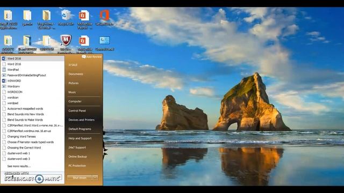The image size is (344, 193).
Task: Open the orange Office setup desktop icon
Action: (104, 18)
